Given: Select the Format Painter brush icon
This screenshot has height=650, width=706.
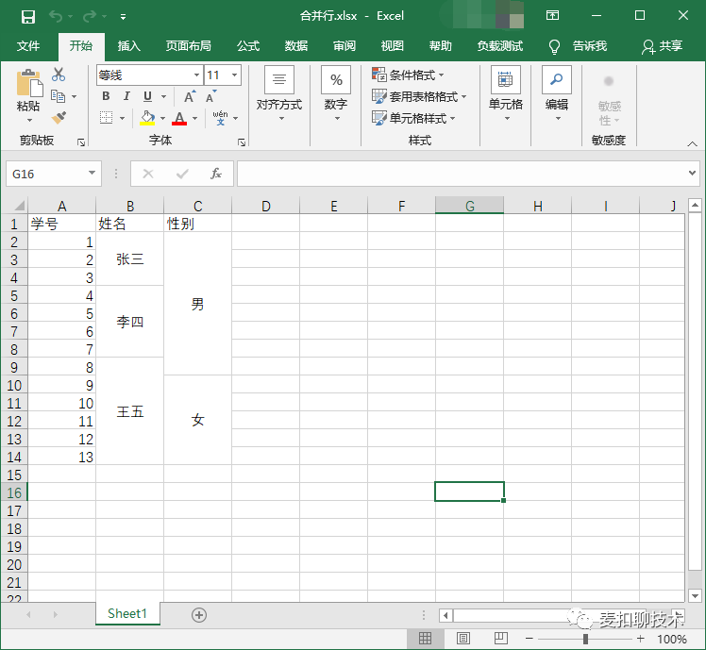Looking at the screenshot, I should [59, 118].
